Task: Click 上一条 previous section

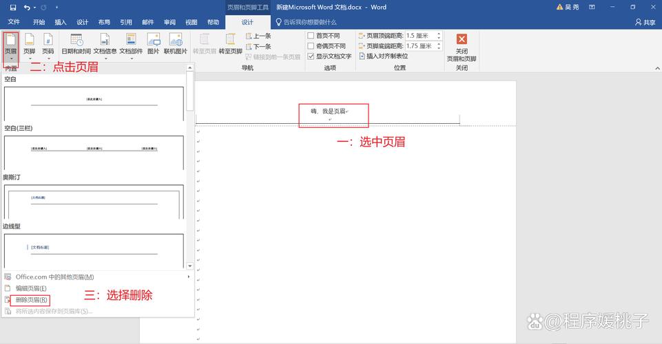Action: [258, 36]
